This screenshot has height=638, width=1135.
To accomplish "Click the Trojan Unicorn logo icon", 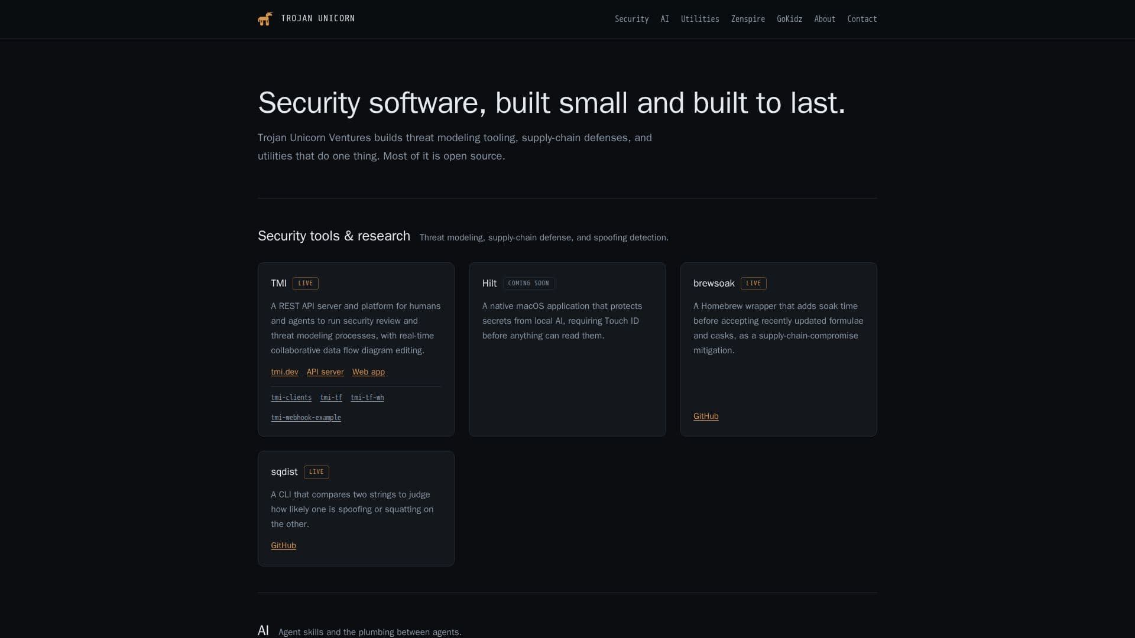I will tap(265, 19).
